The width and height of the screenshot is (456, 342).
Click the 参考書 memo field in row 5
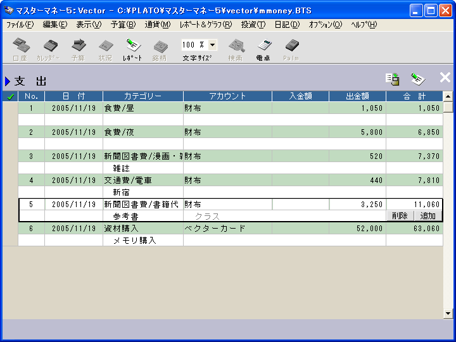(x=142, y=216)
